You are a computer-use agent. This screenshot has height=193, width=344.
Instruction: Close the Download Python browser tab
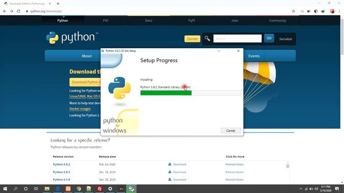click(x=50, y=4)
